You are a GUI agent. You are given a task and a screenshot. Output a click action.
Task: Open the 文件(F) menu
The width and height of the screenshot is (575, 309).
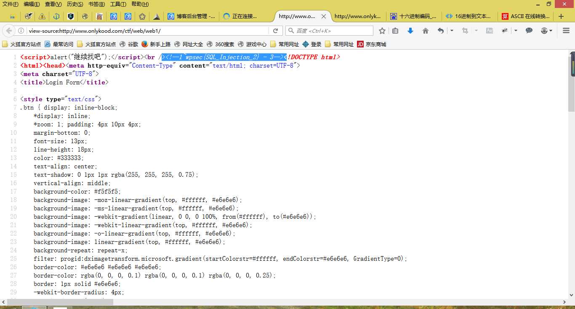pos(11,4)
